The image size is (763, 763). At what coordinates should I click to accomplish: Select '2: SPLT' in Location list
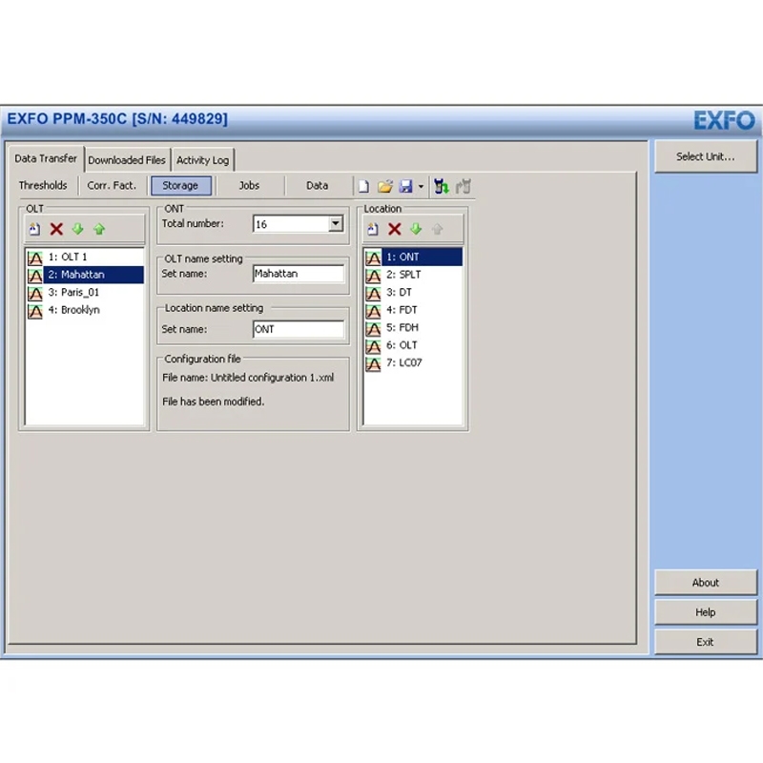[414, 275]
